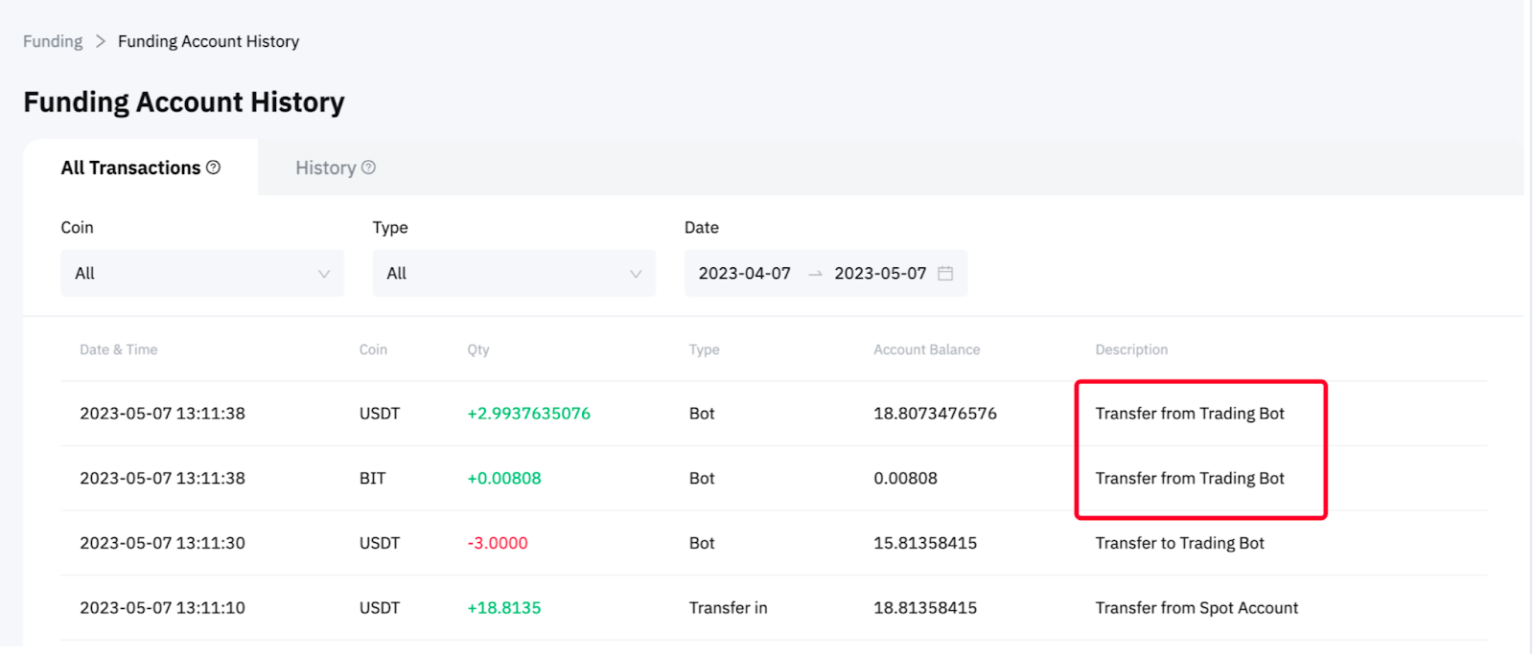
Task: Go to Funding breadcrumb link
Action: coord(53,41)
